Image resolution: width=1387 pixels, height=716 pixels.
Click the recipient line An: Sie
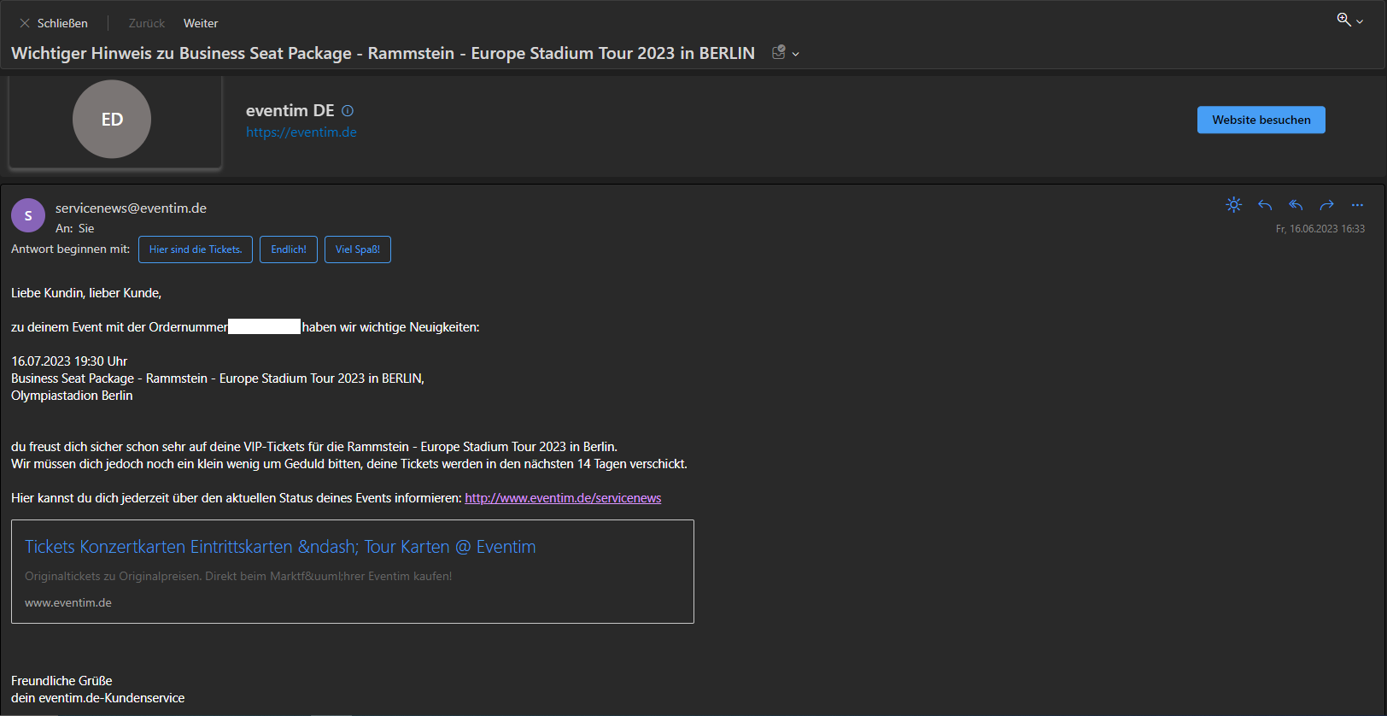[x=75, y=228]
